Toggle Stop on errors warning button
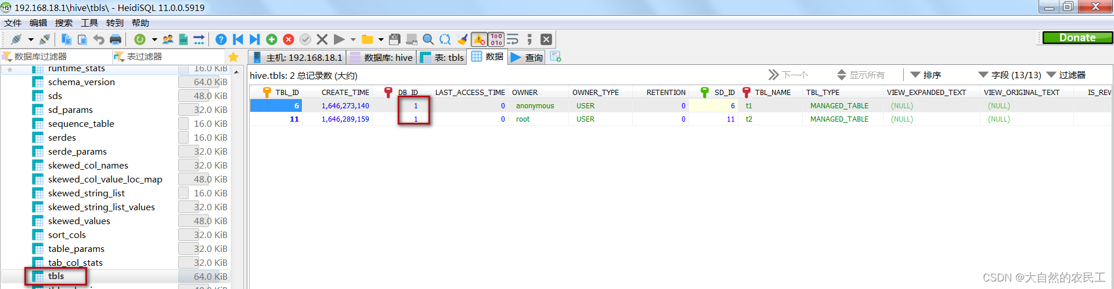Viewport: 1114px width, 289px height. (479, 39)
